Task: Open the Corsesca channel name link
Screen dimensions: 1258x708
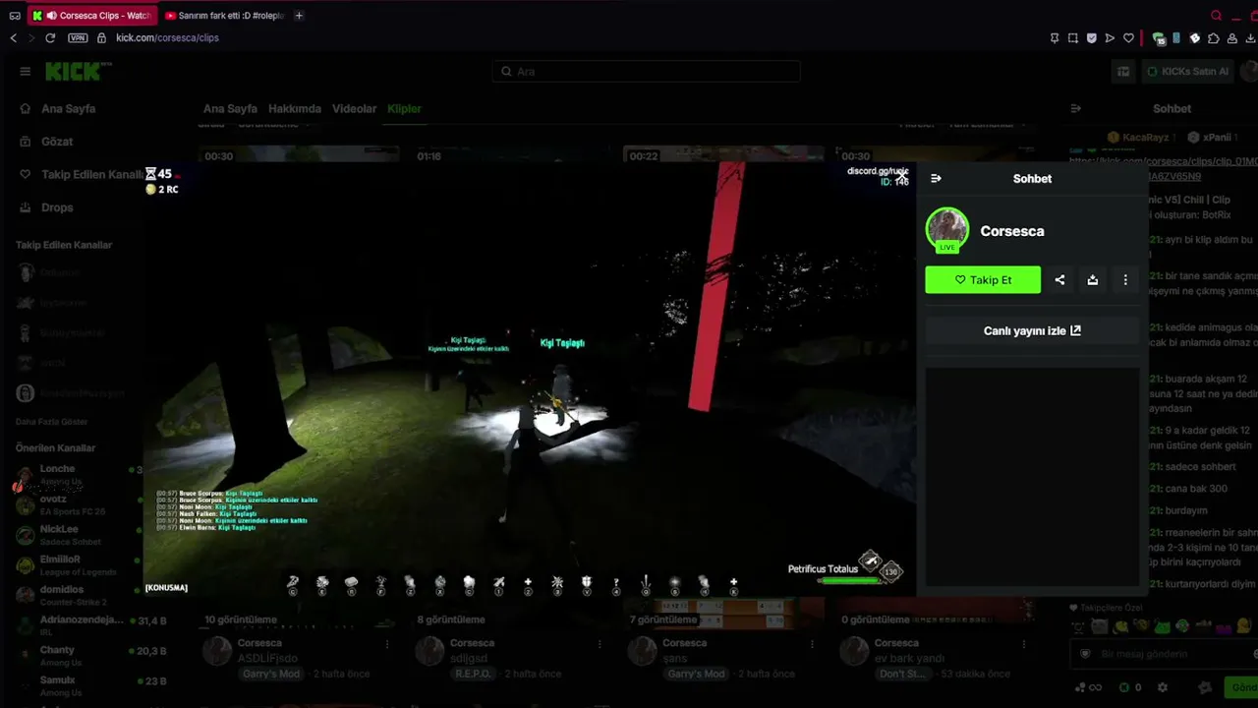Action: coord(1012,231)
